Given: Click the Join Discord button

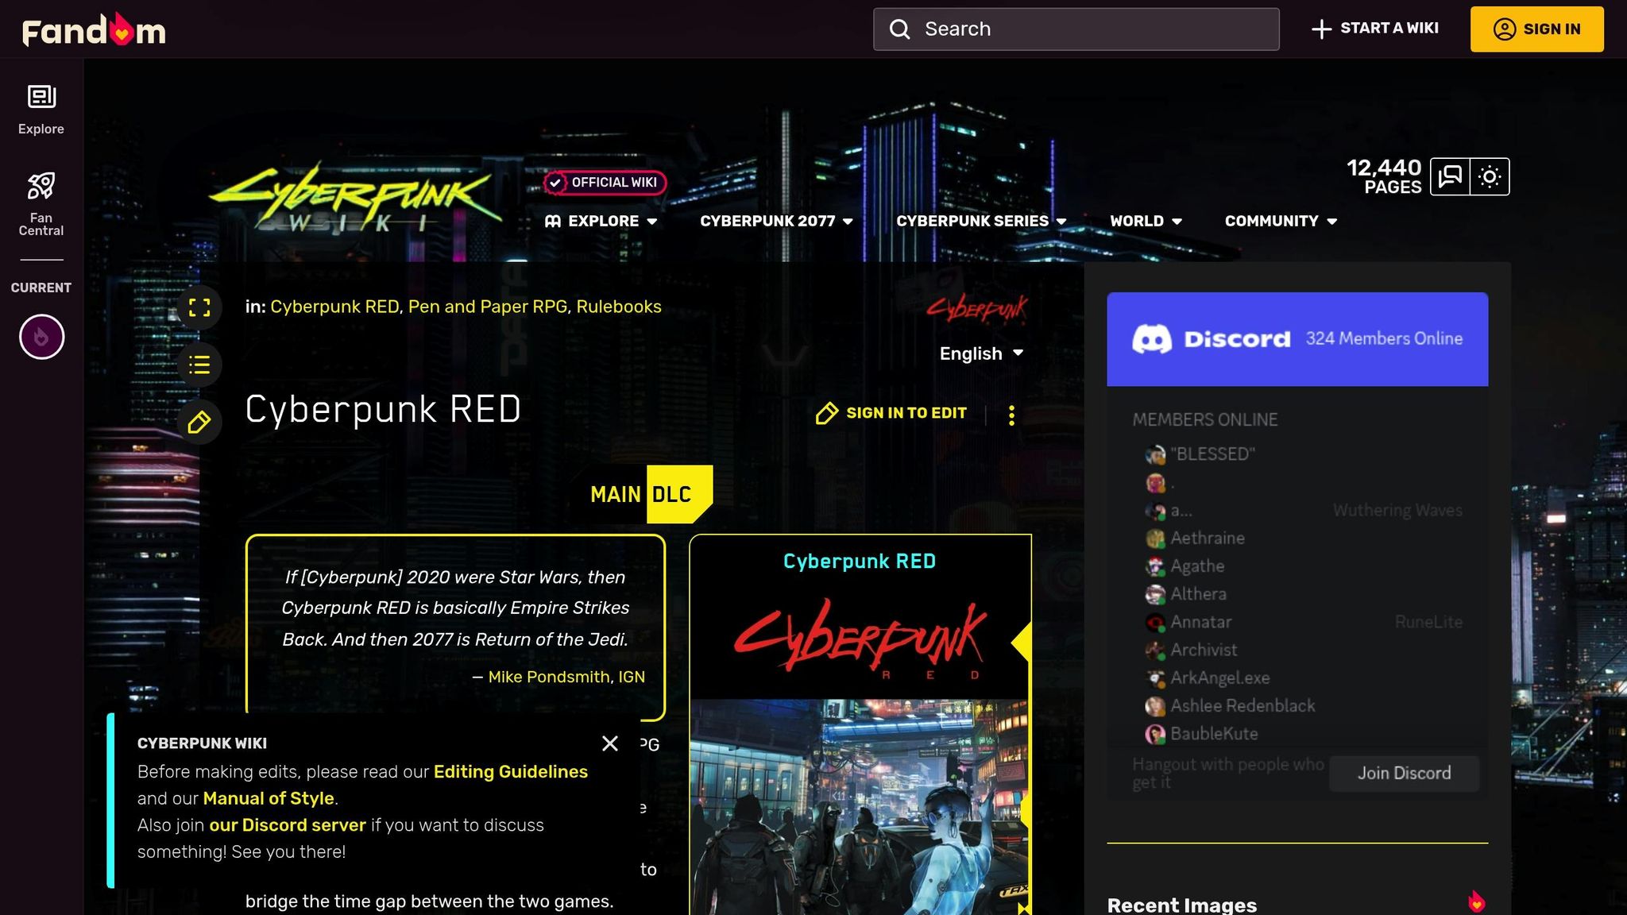Looking at the screenshot, I should coord(1404,773).
